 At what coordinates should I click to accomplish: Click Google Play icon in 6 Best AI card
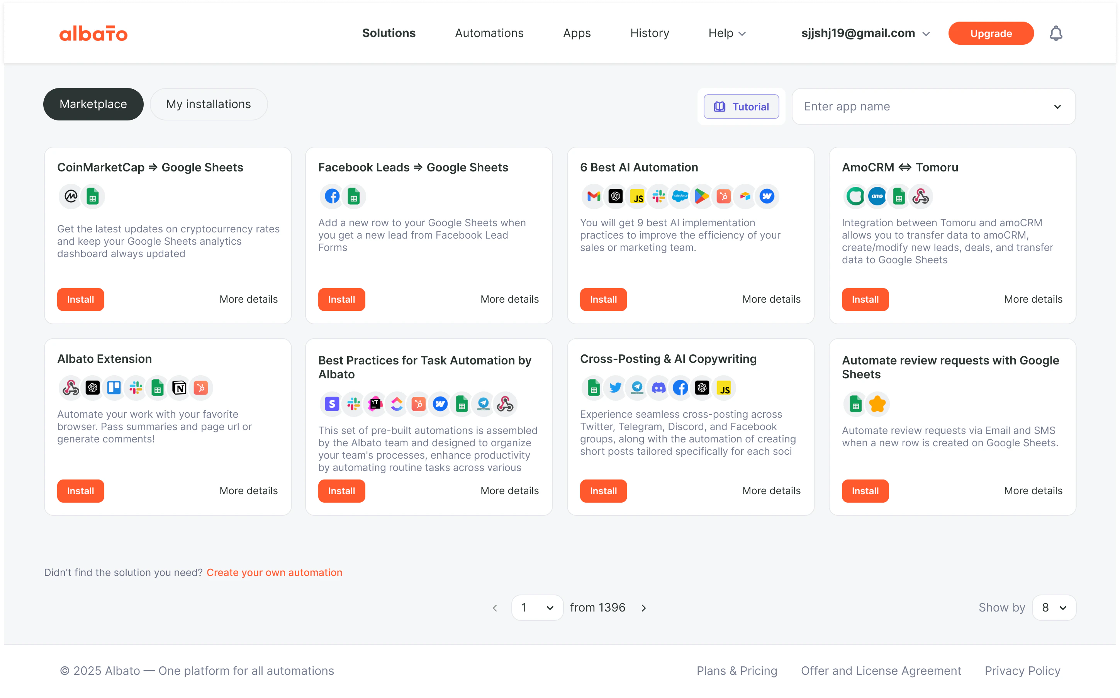click(702, 197)
